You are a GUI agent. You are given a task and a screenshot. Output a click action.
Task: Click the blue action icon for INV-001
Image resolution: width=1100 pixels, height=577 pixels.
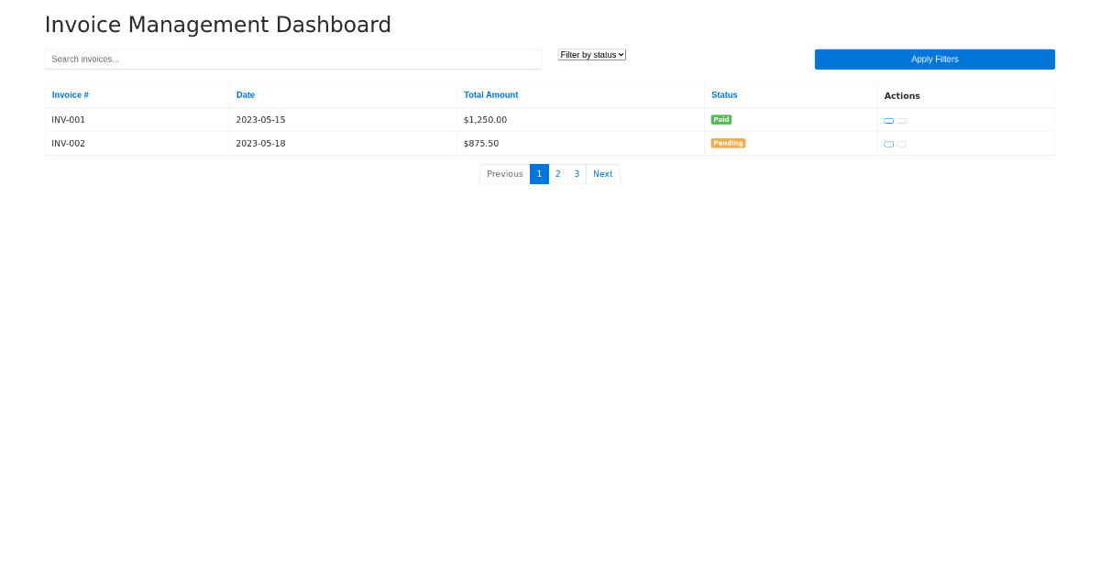click(888, 120)
